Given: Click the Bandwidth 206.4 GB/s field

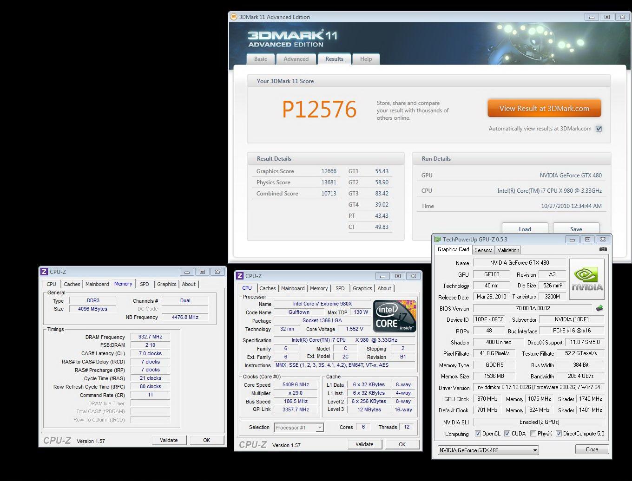Looking at the screenshot, I should click(580, 376).
